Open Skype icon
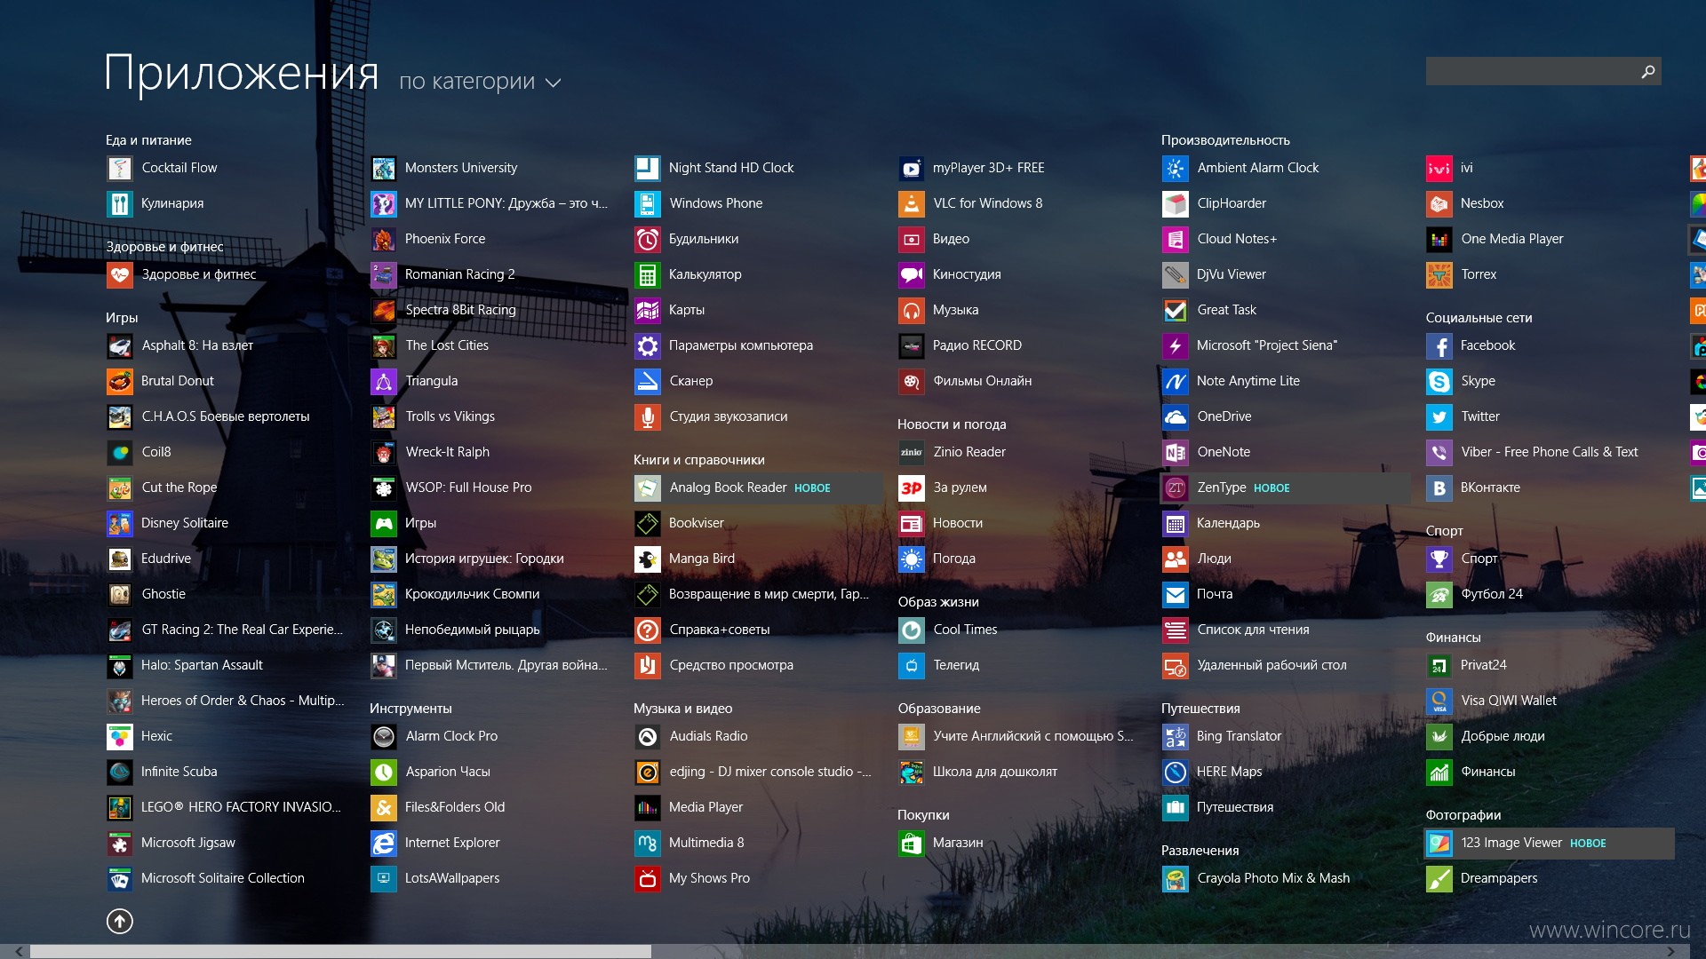 pos(1439,381)
